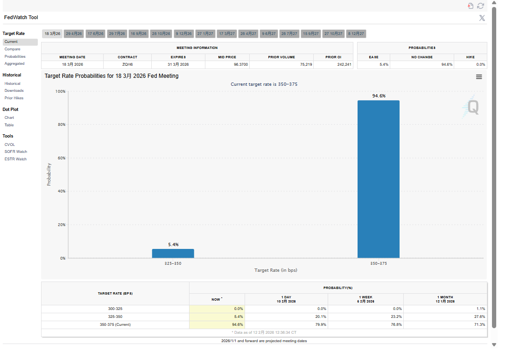Click the PDF export icon at top right
The height and width of the screenshot is (351, 506).
471,6
